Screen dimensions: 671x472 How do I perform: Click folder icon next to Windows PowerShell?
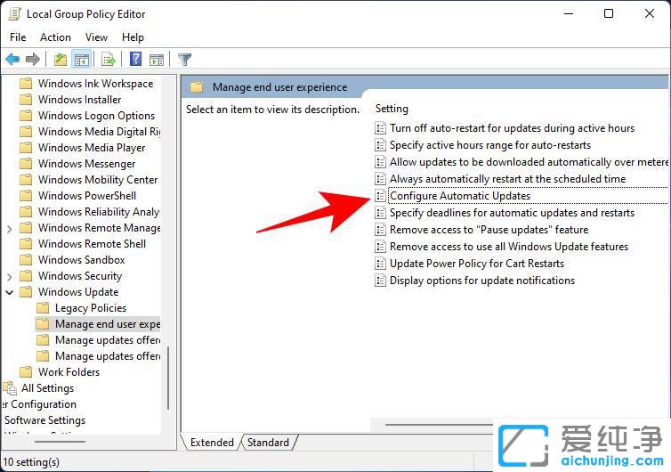pyautogui.click(x=26, y=196)
